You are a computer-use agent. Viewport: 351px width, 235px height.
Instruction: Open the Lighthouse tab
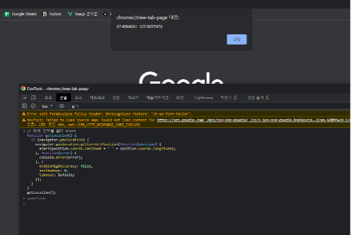pyautogui.click(x=203, y=98)
